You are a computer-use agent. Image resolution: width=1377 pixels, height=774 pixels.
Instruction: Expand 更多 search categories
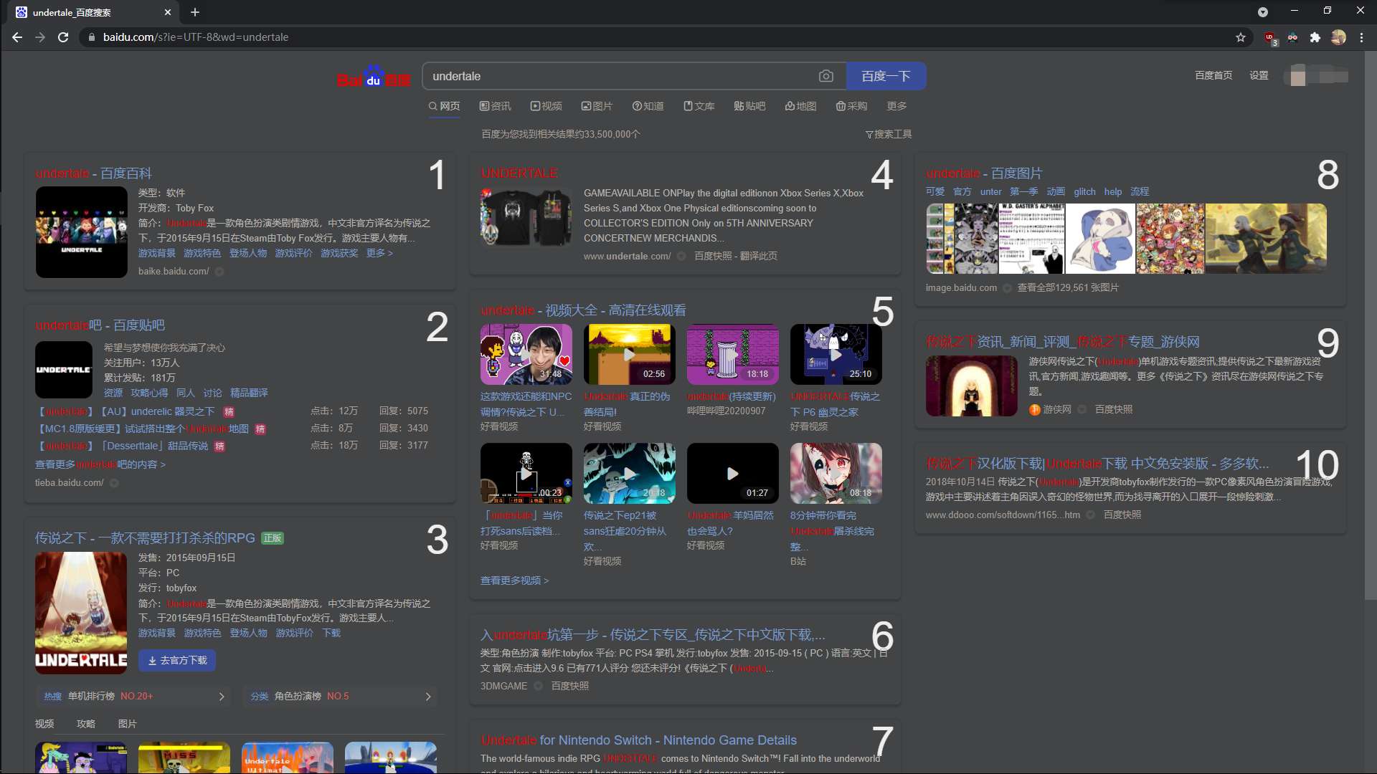click(896, 106)
